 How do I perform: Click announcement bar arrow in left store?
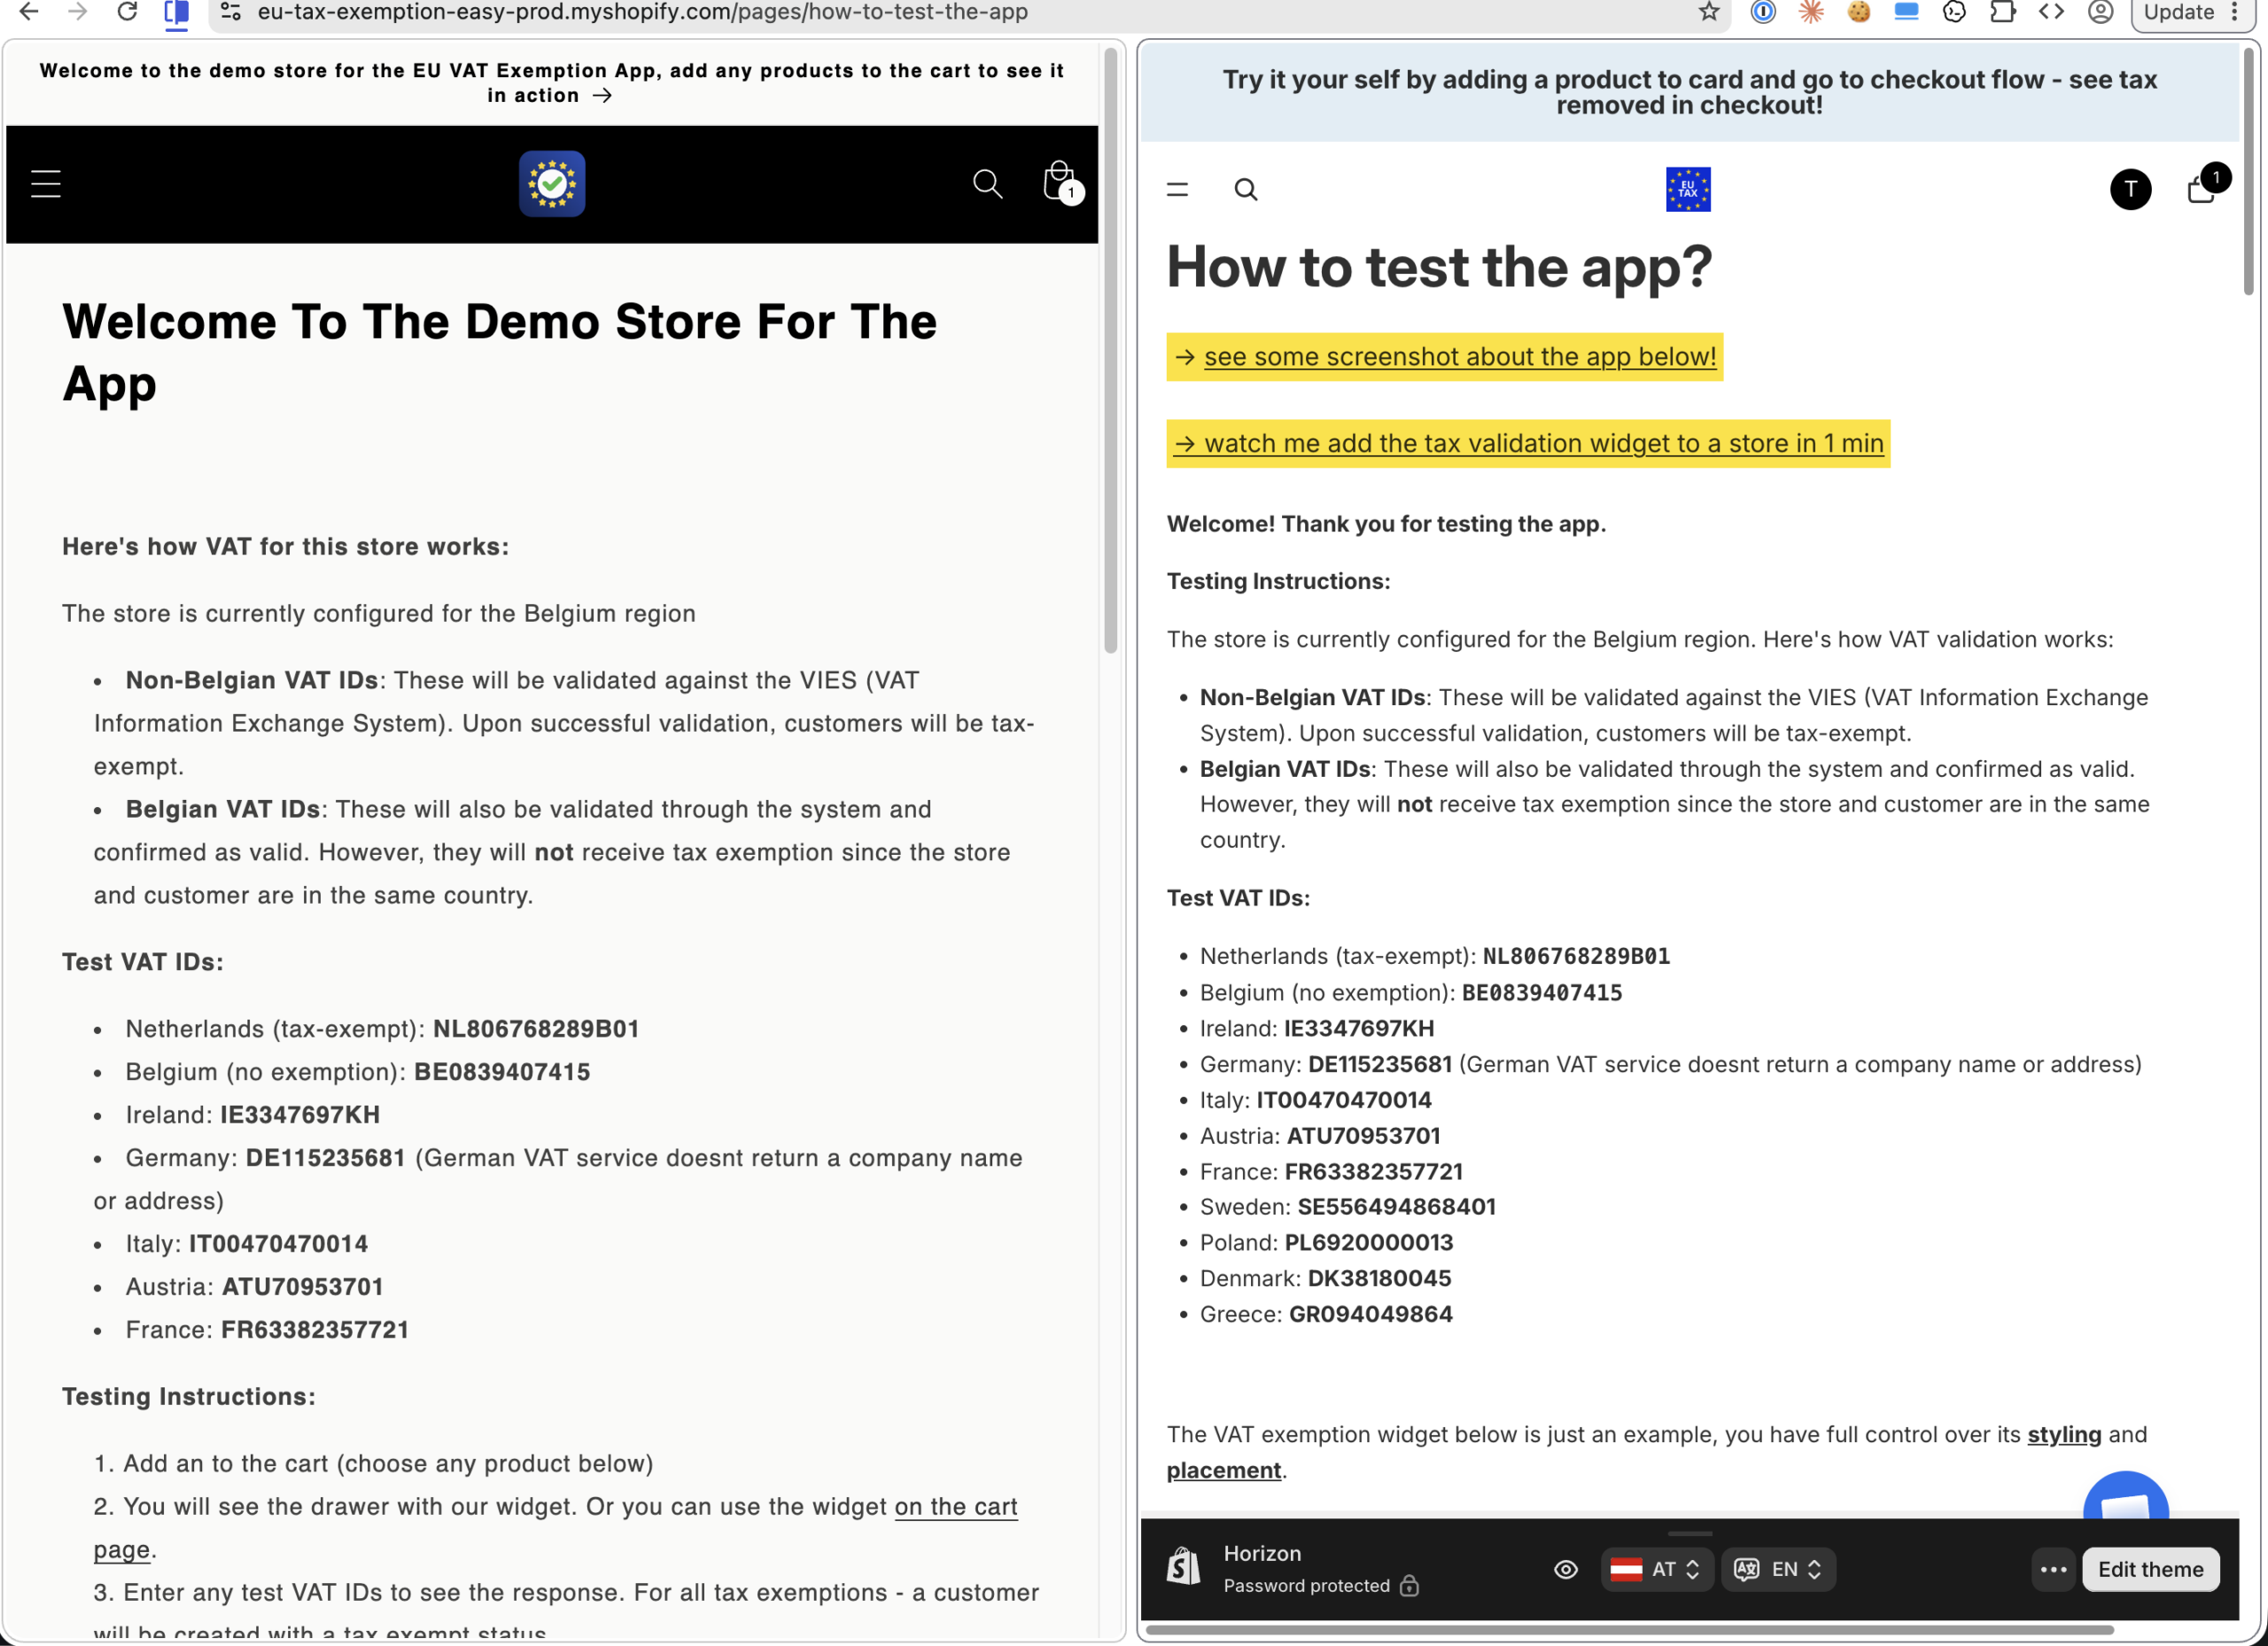coord(602,96)
